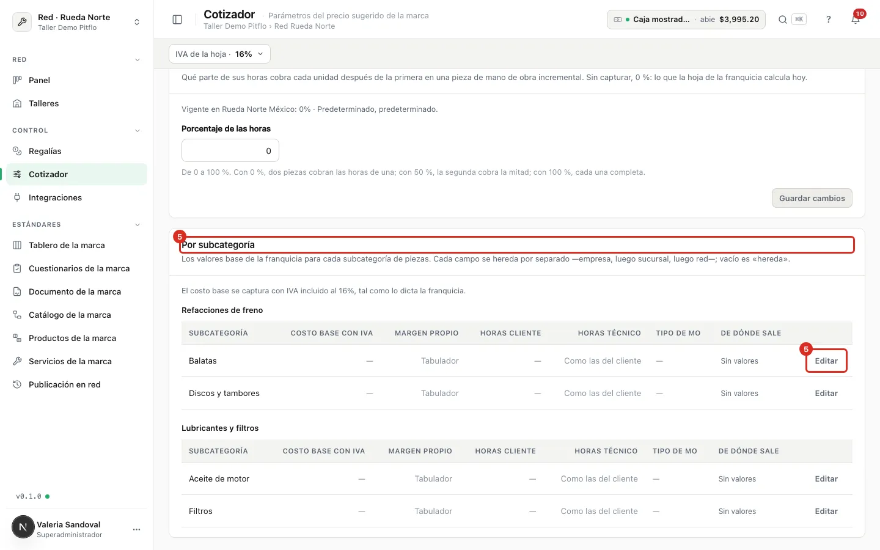Click the Guardar cambios button

click(x=812, y=198)
